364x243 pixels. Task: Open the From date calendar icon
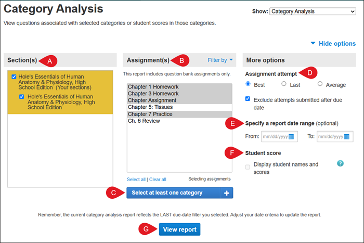292,137
